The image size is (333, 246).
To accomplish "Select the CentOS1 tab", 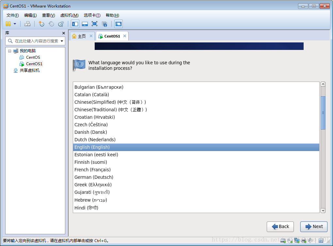I will click(112, 36).
